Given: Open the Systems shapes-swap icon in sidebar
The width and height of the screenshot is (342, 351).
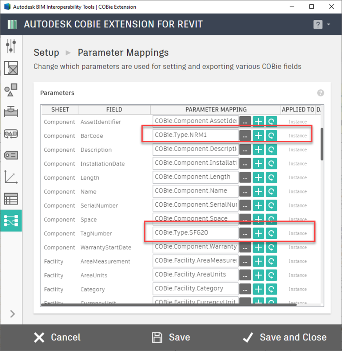Looking at the screenshot, I should (x=11, y=134).
